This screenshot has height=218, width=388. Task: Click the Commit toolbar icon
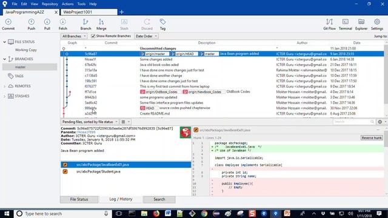coord(8,24)
